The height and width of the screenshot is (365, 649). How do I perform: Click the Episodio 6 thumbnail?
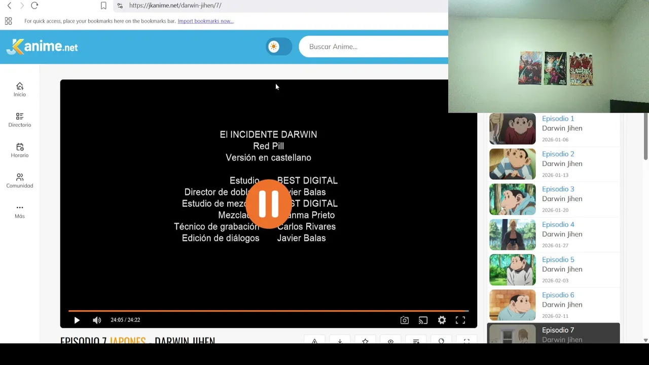point(512,305)
